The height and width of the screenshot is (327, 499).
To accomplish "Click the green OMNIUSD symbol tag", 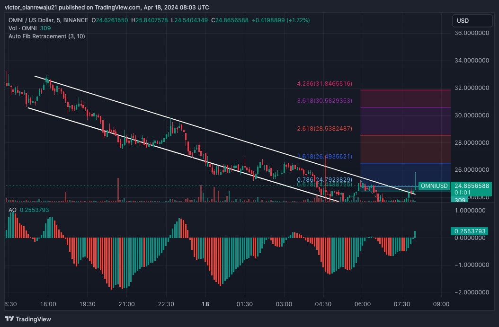I will click(x=434, y=186).
